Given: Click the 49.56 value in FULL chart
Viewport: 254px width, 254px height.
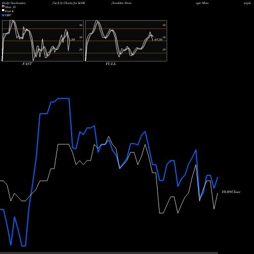Looking at the screenshot, I should (x=158, y=40).
